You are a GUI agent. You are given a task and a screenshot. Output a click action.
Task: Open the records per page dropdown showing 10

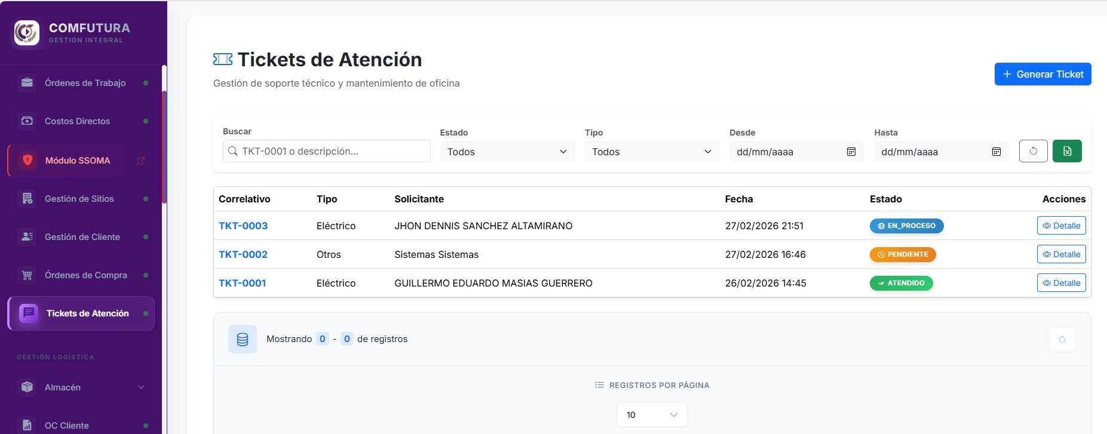652,415
